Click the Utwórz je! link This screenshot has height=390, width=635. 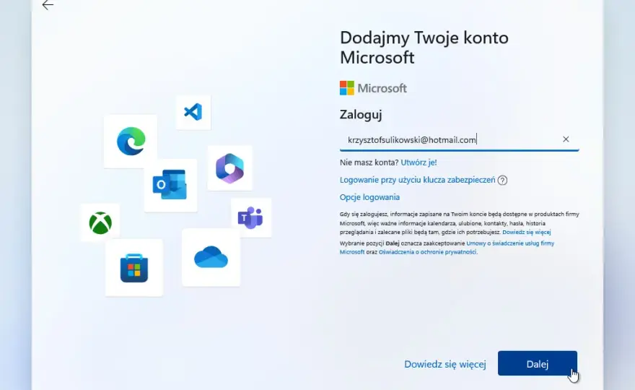click(419, 162)
